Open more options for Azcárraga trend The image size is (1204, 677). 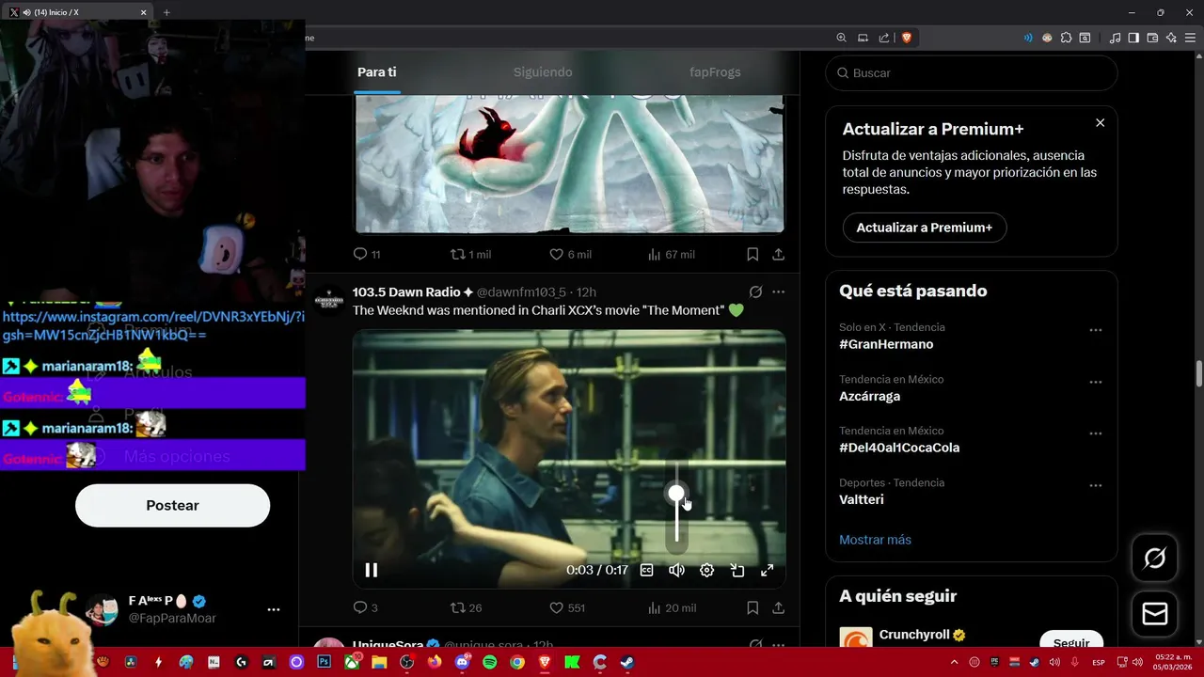pos(1096,383)
